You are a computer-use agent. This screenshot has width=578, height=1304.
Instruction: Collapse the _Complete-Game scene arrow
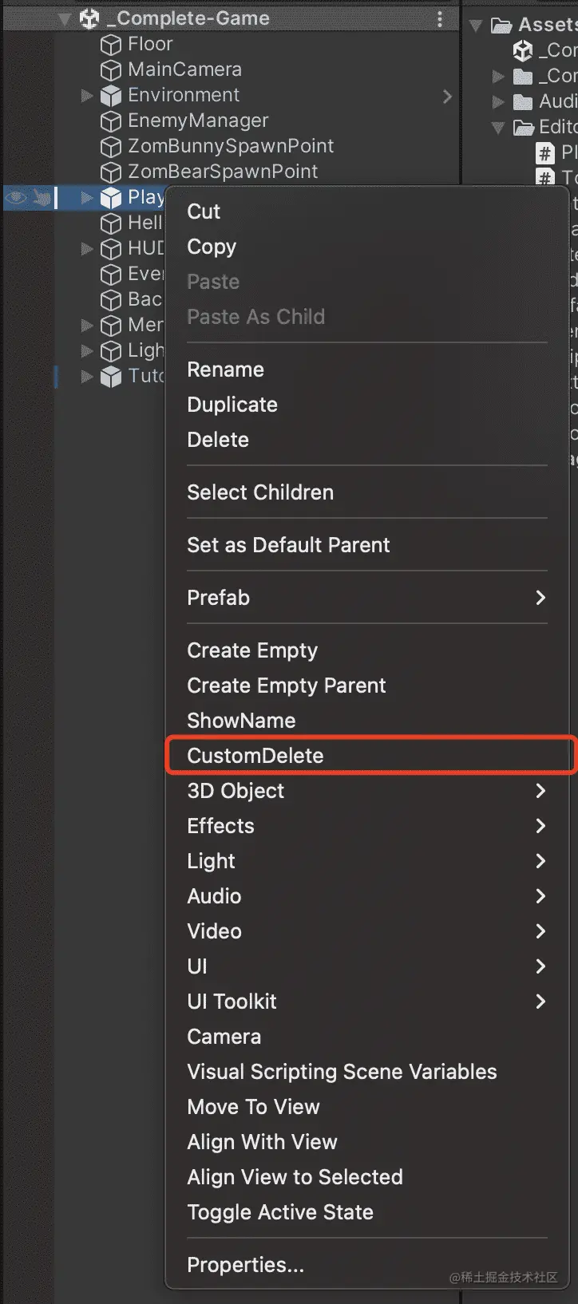tap(65, 19)
